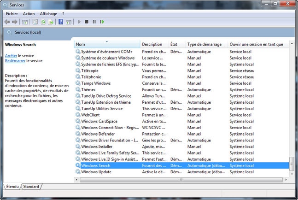Open the Fichier menu
The image size is (298, 200).
12,14
